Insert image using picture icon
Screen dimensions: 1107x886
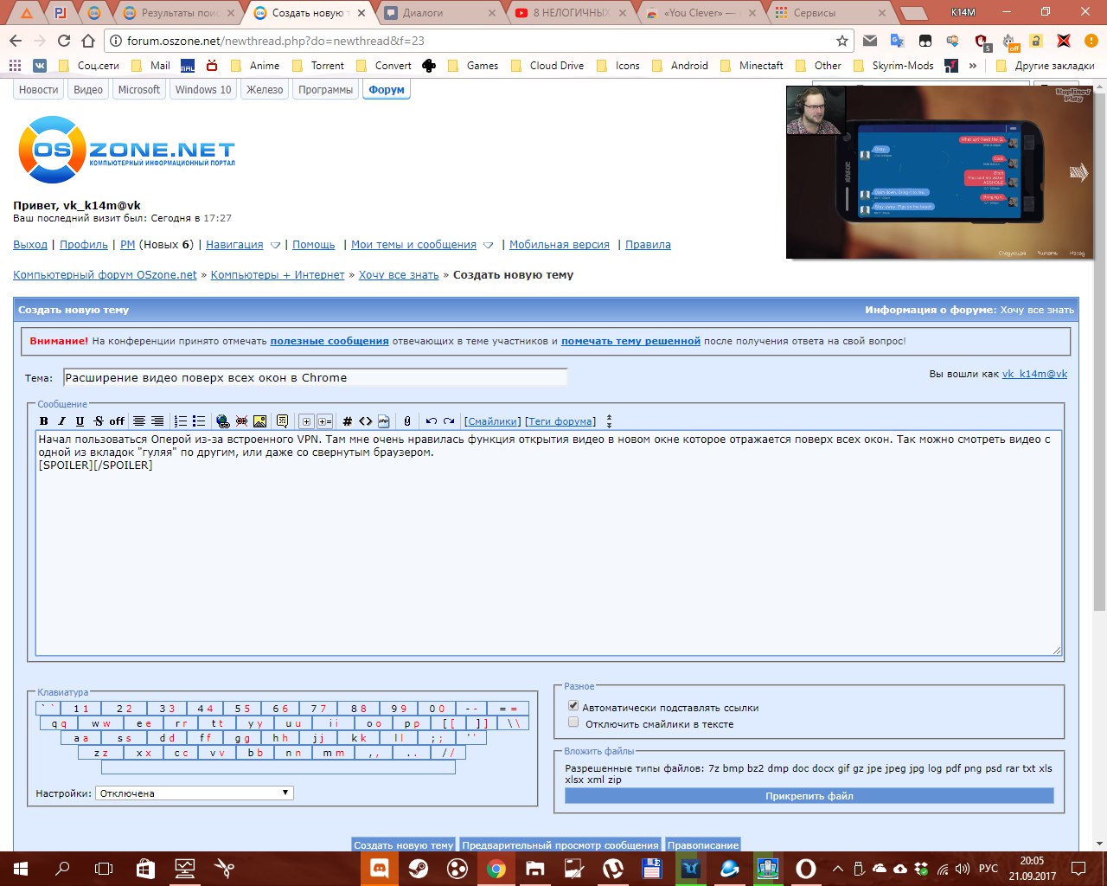pyautogui.click(x=259, y=421)
